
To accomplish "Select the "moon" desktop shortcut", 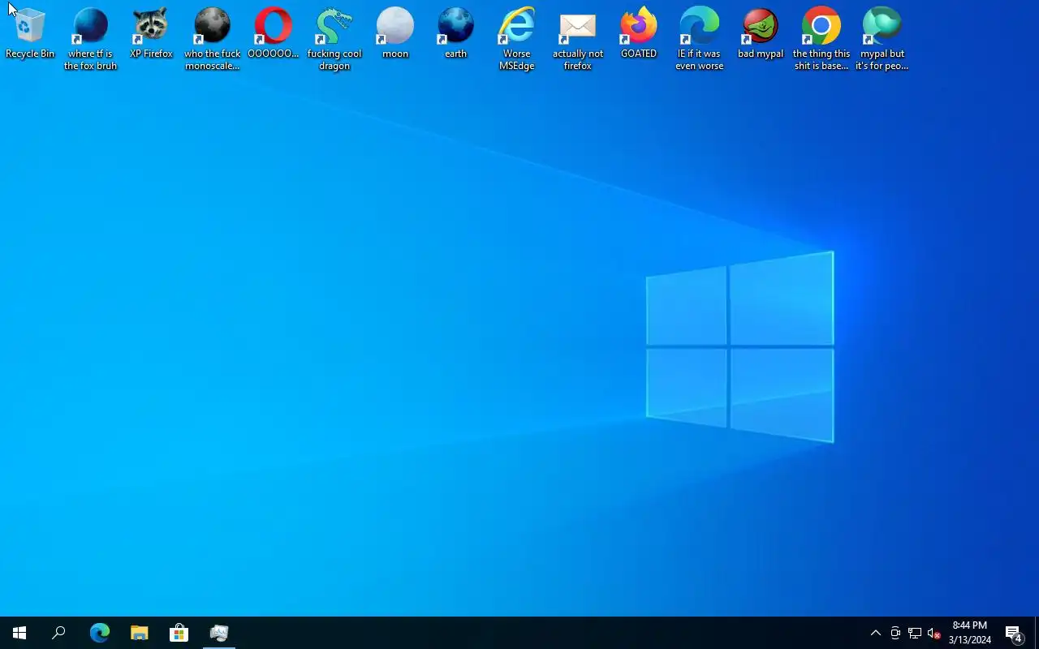I will (395, 33).
